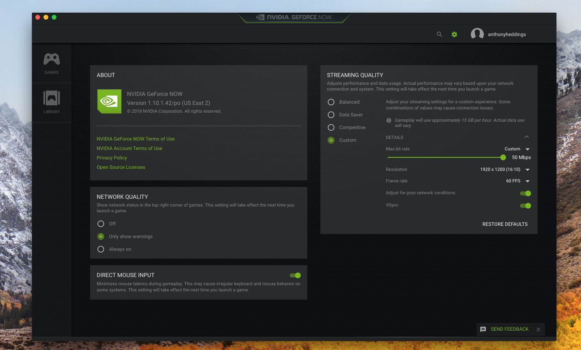Select the Data Saver option

(331, 115)
